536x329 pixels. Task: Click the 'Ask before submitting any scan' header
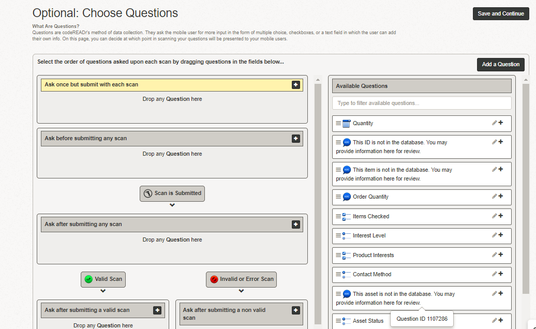[x=172, y=138]
